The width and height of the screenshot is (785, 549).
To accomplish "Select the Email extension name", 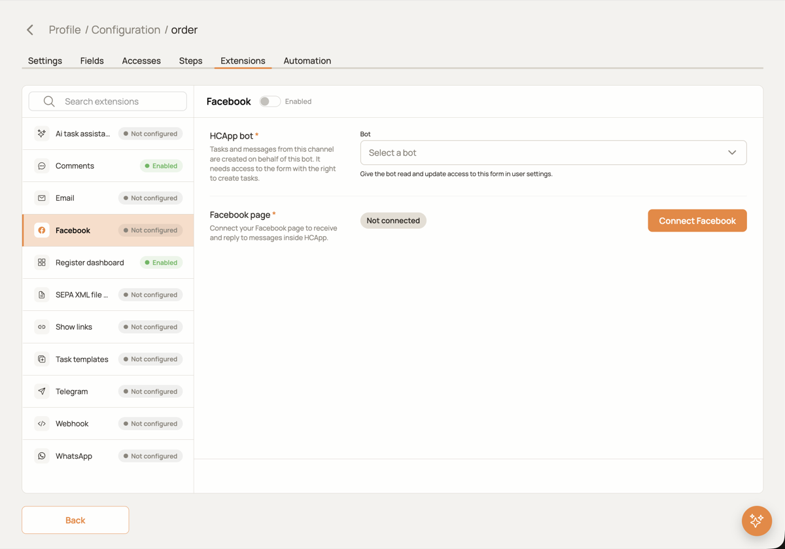I will pyautogui.click(x=65, y=198).
